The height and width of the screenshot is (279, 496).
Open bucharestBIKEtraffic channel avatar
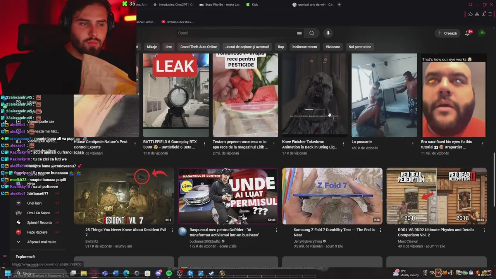click(183, 232)
